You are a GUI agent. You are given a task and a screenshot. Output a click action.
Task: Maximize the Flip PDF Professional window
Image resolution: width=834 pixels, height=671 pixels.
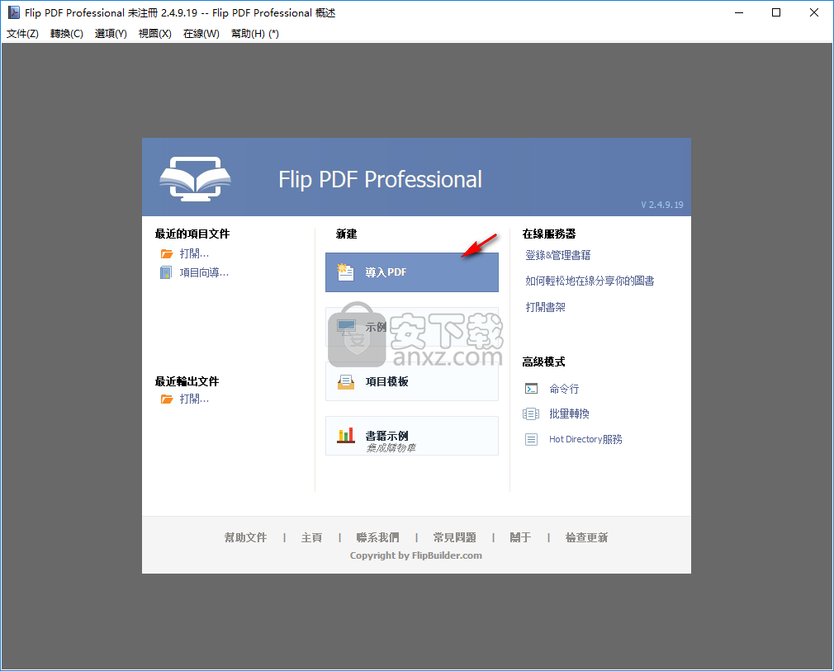776,12
